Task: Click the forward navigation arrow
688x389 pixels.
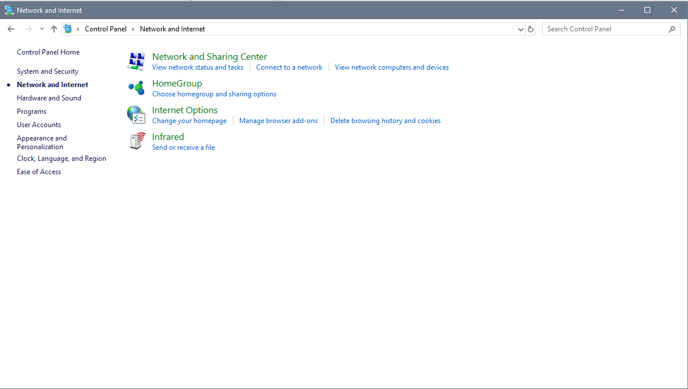Action: (x=28, y=29)
